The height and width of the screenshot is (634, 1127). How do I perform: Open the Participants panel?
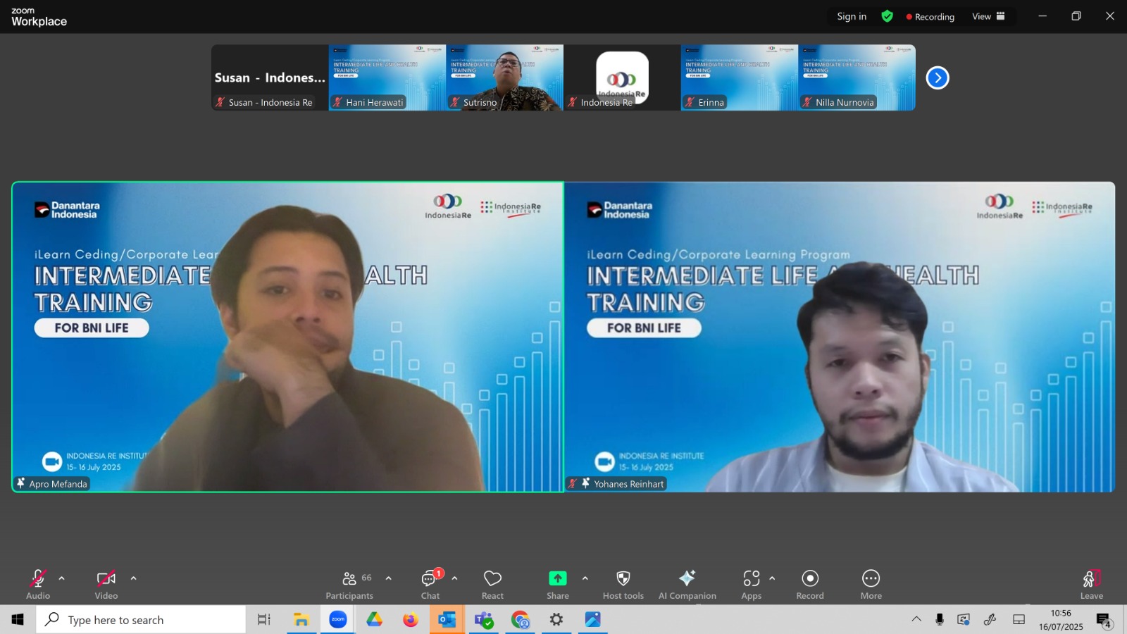pyautogui.click(x=349, y=585)
